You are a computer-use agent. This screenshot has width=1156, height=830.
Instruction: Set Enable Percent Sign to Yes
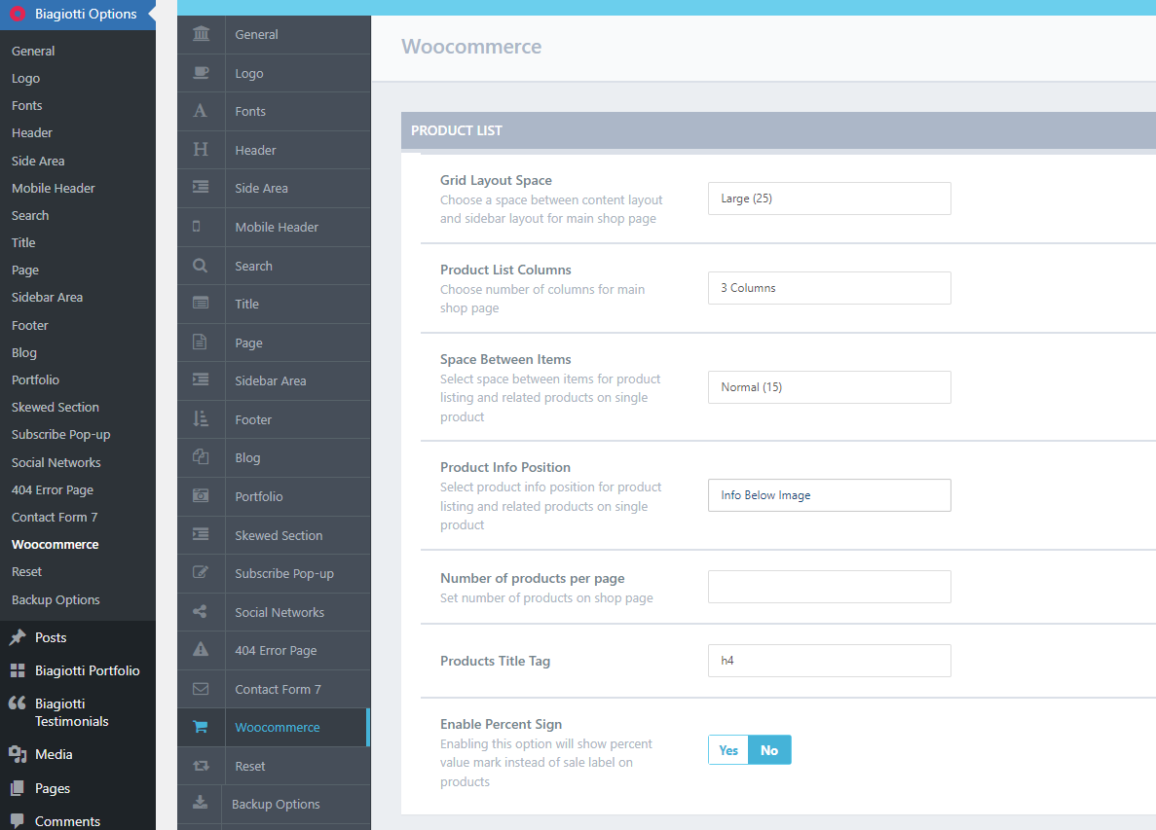pos(728,750)
